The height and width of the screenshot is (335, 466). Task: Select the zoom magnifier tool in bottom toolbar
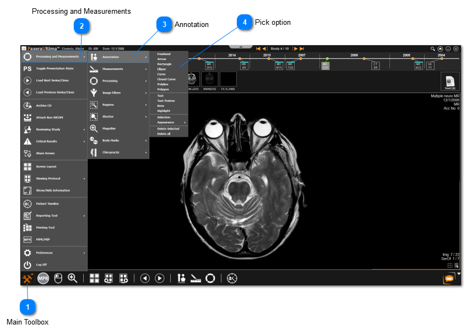[x=72, y=278]
